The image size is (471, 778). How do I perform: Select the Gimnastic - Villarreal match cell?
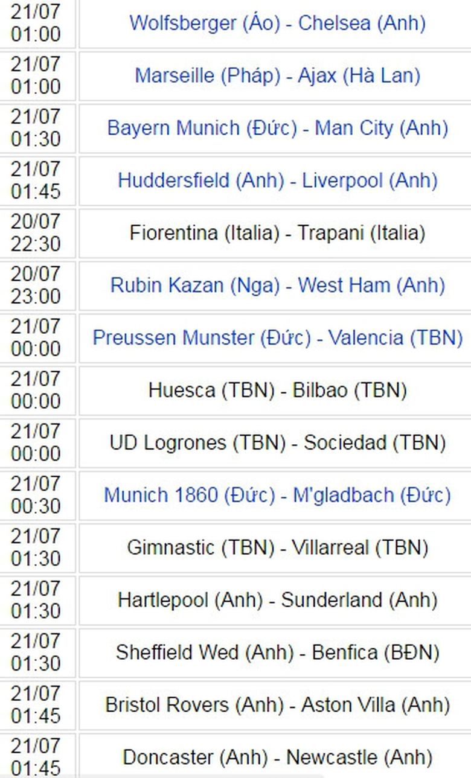pyautogui.click(x=277, y=548)
